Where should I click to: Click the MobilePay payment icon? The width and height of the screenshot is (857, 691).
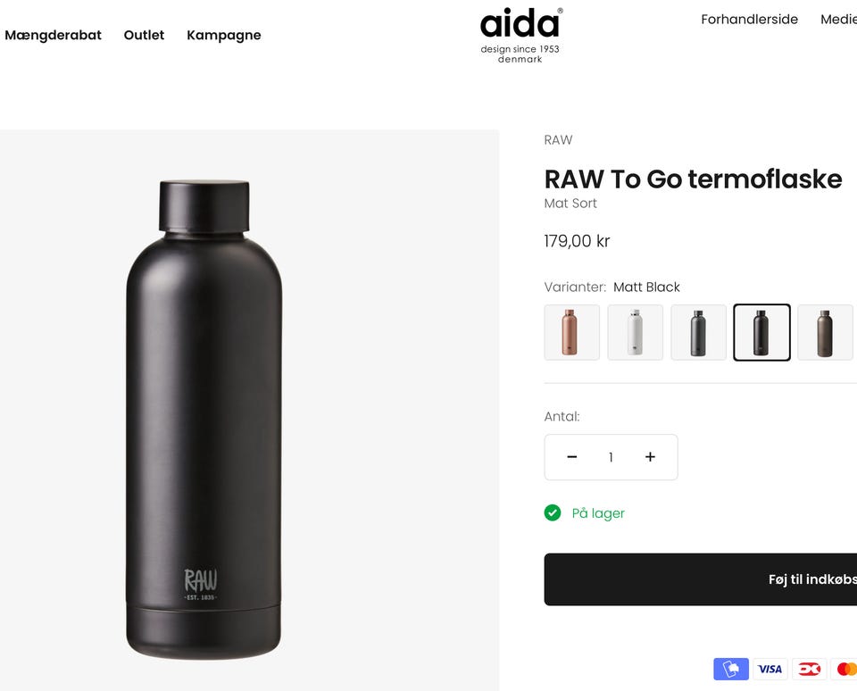[731, 669]
